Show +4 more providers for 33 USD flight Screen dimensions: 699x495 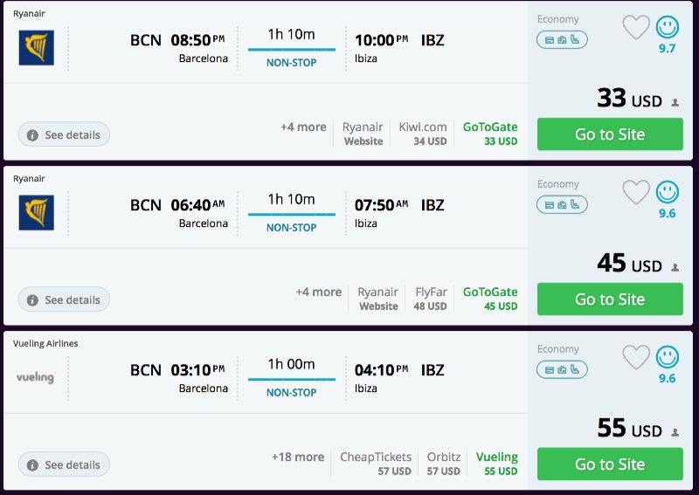(x=303, y=127)
